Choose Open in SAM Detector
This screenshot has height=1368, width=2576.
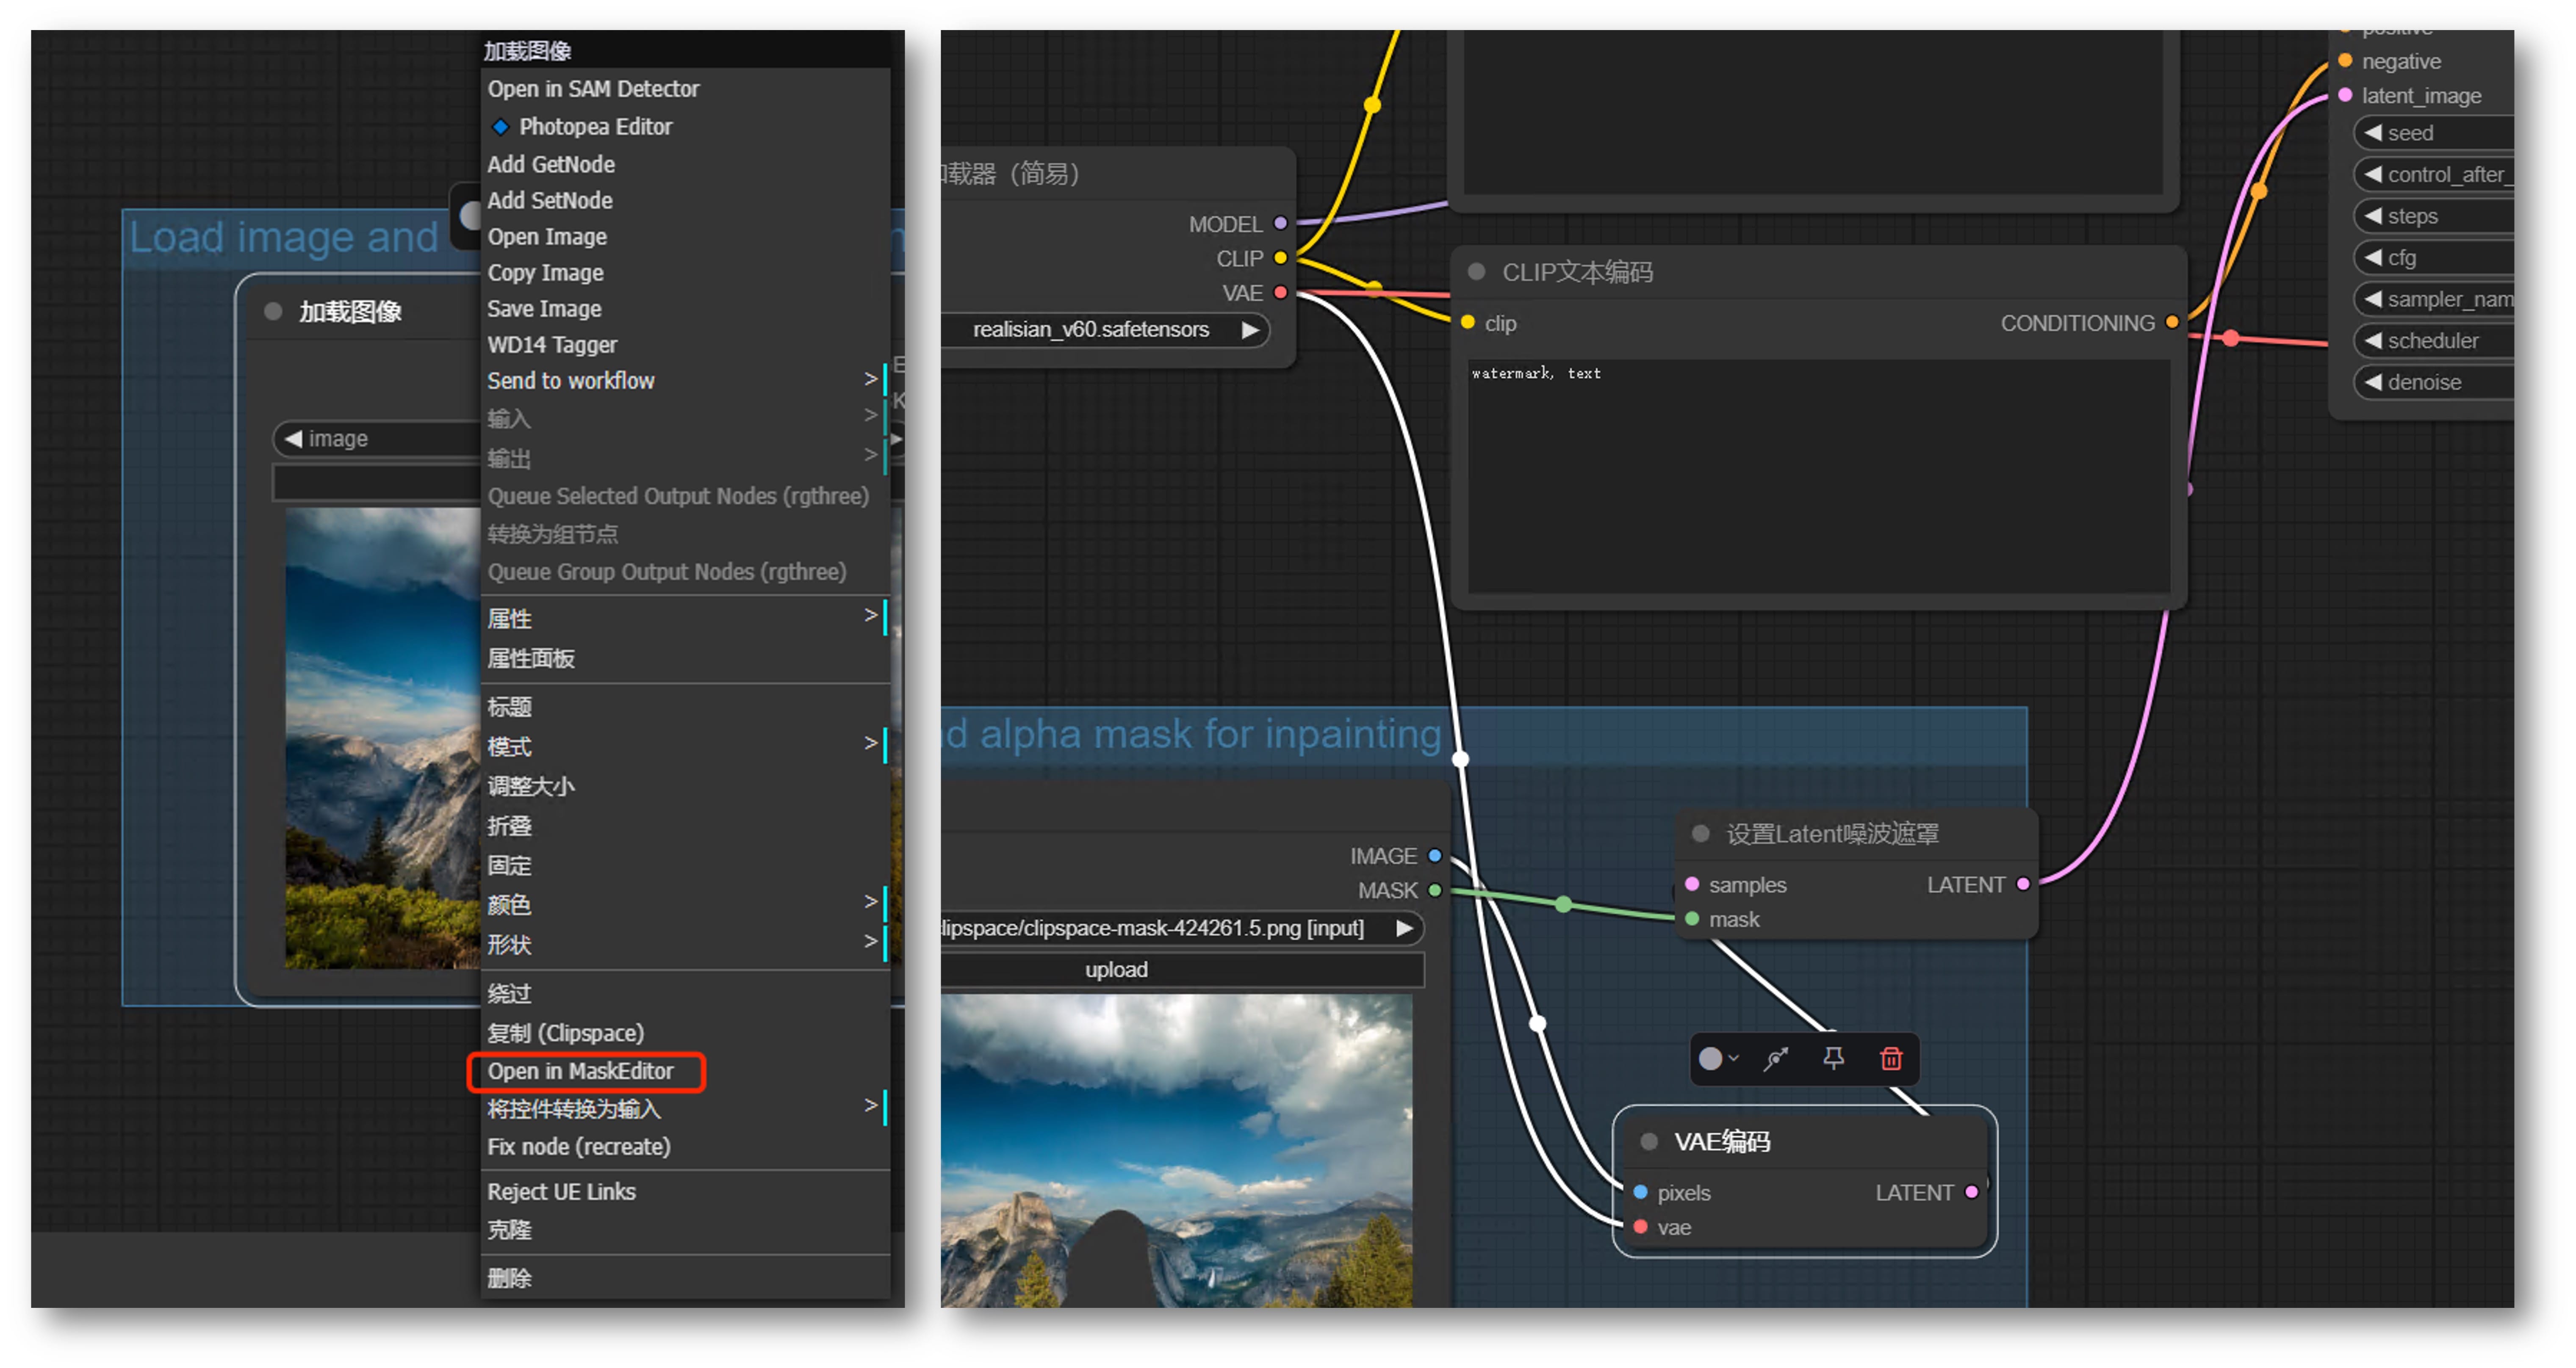[x=594, y=88]
